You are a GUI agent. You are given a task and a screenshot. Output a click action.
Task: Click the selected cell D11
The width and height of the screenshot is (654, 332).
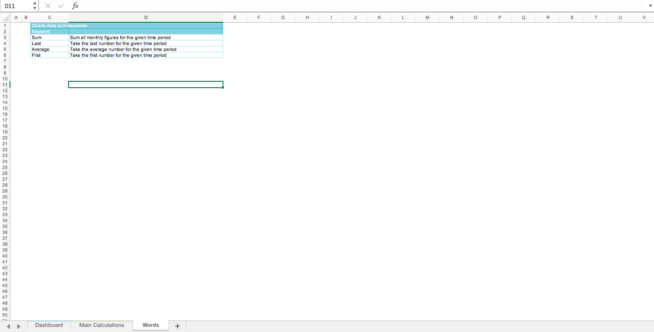click(146, 84)
